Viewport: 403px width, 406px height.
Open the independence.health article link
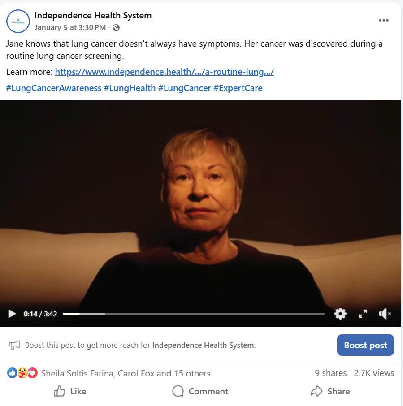(164, 72)
